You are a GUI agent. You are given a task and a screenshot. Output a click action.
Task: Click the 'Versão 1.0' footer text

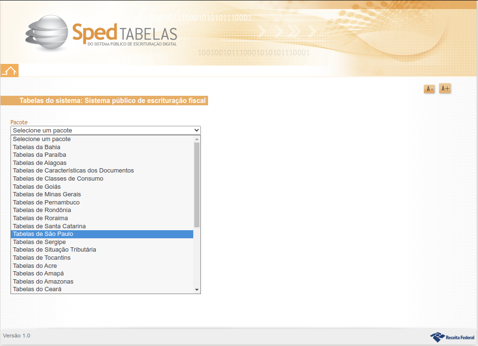17,336
